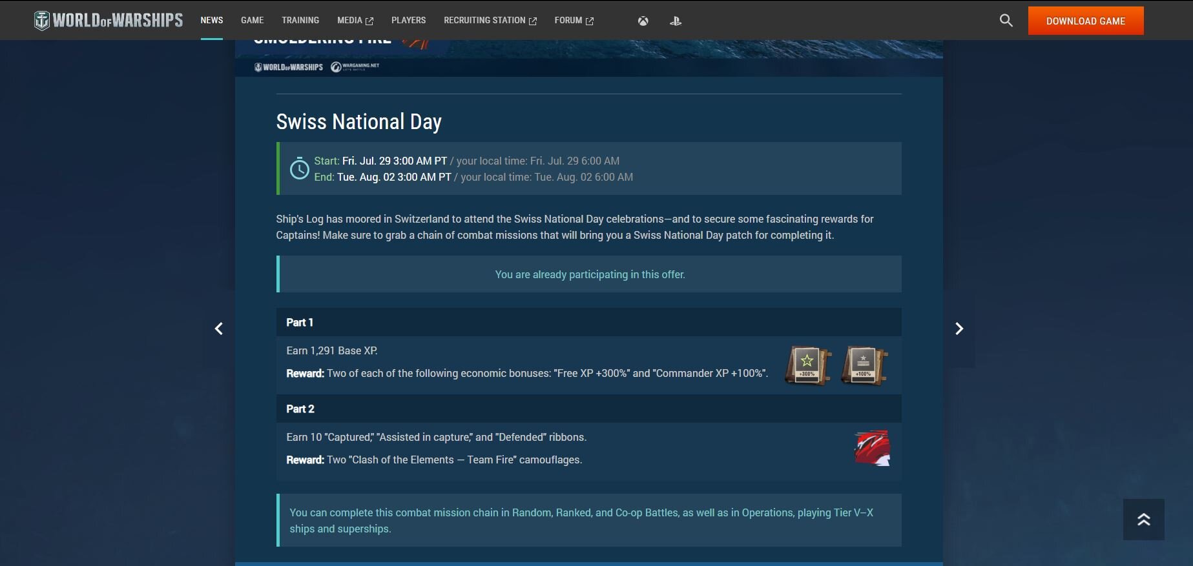
Task: Open the Game menu item
Action: 252,21
